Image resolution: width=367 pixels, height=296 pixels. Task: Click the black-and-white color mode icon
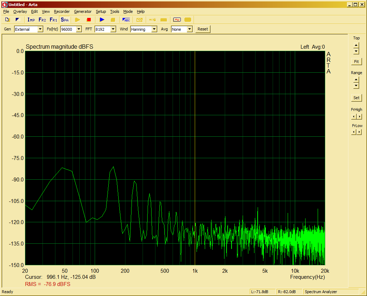[18, 20]
